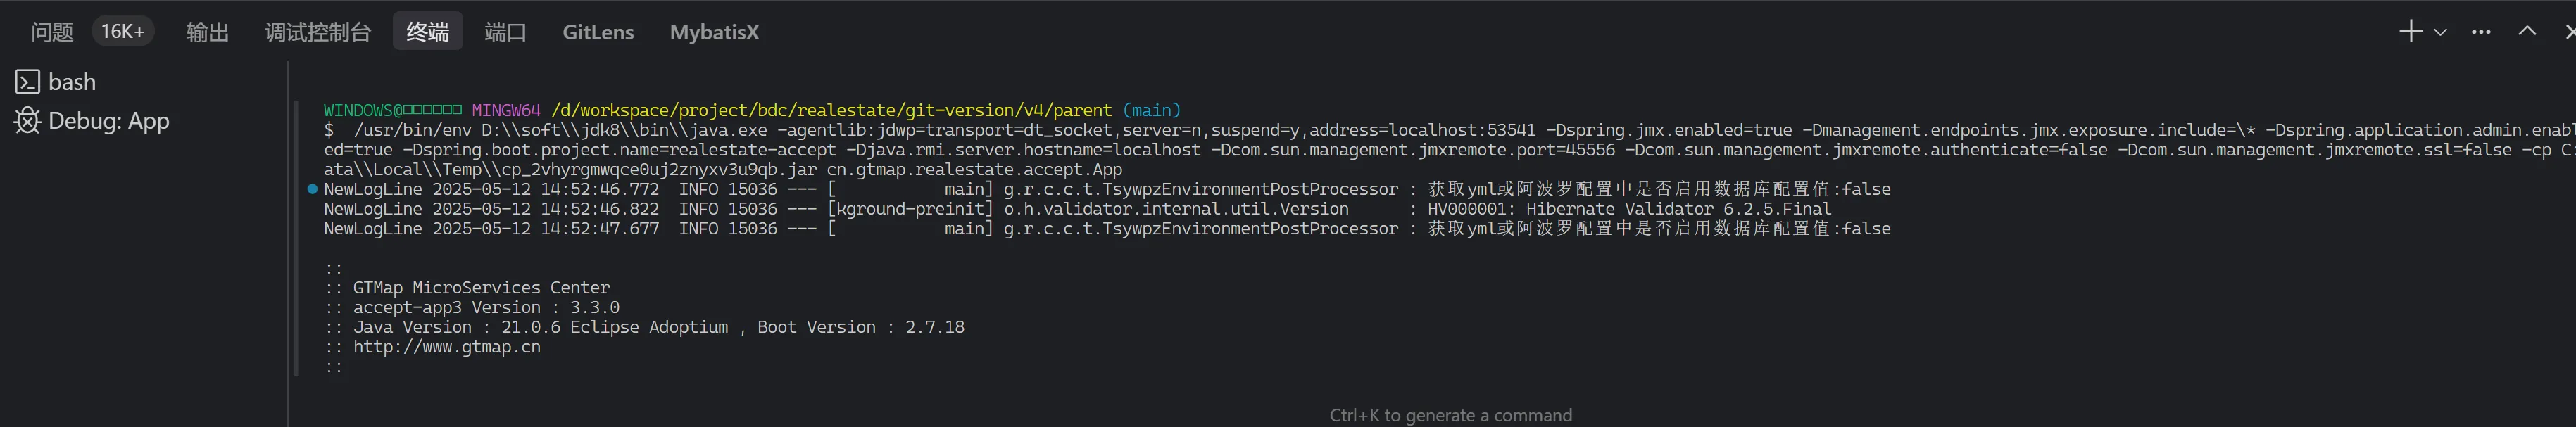Maximize the panel with the up chevron

point(2527,32)
